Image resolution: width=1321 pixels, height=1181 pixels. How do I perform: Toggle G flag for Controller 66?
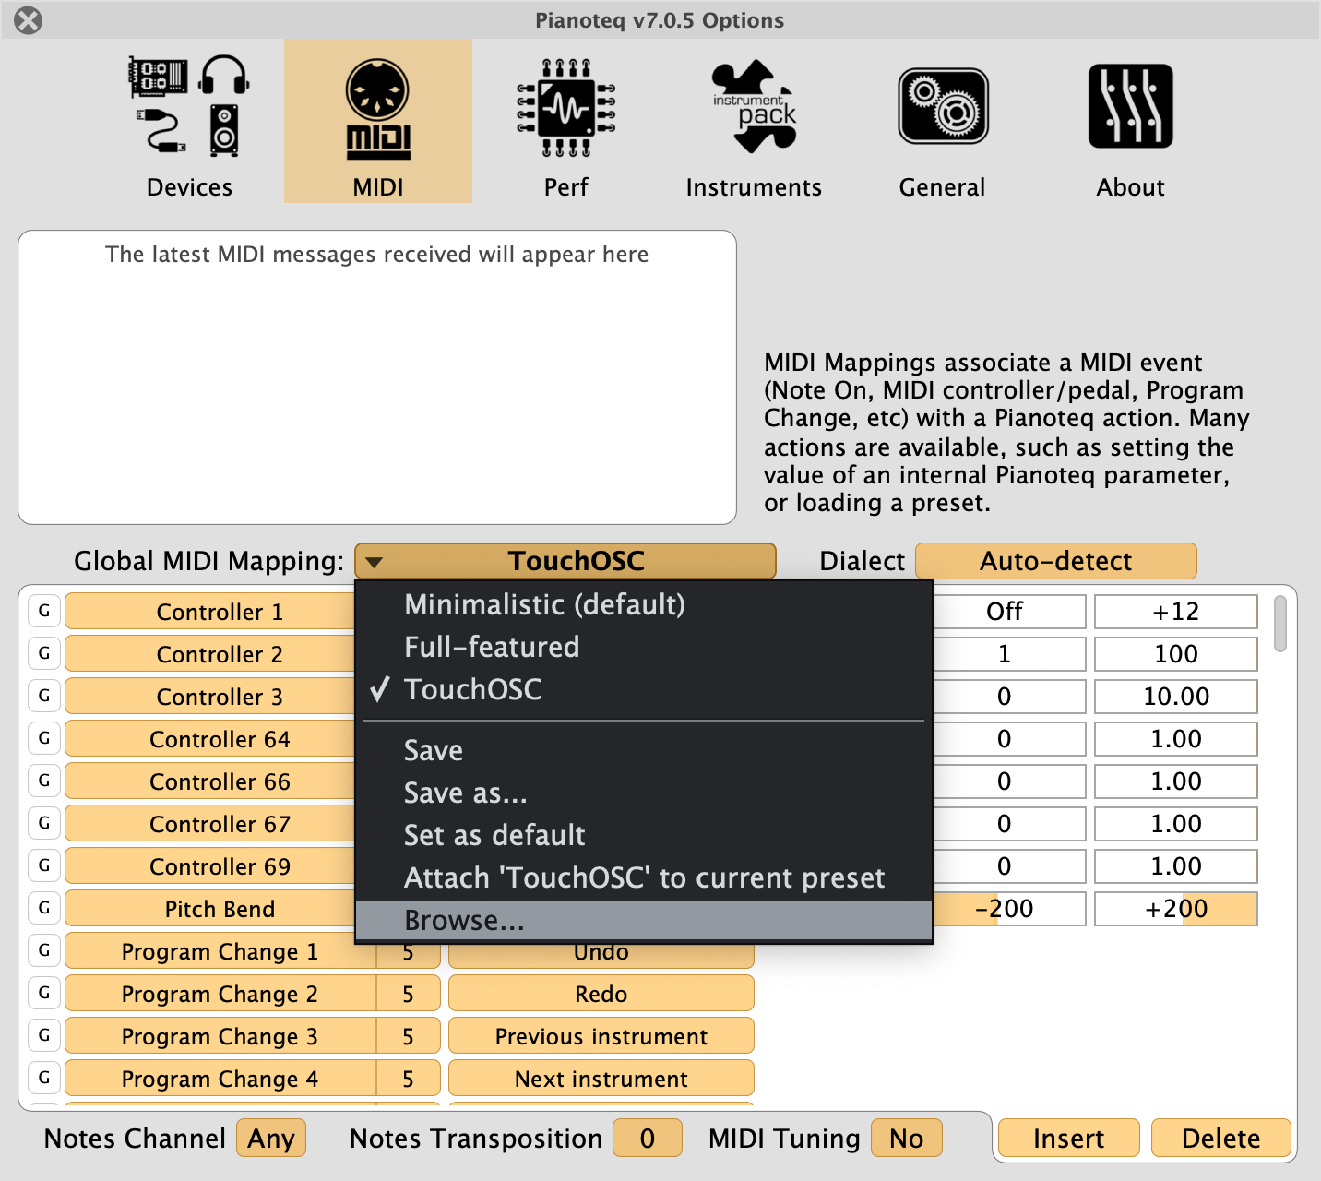coord(44,781)
